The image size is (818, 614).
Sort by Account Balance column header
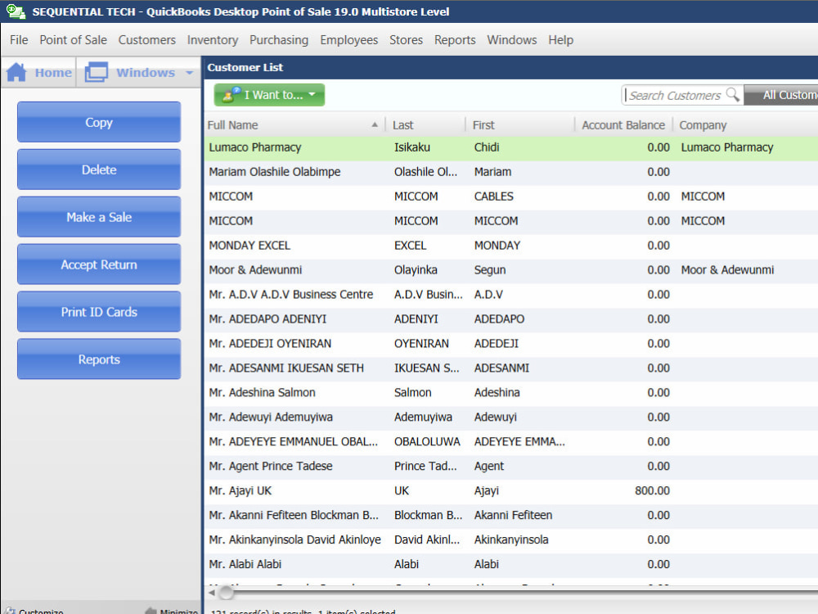click(623, 125)
